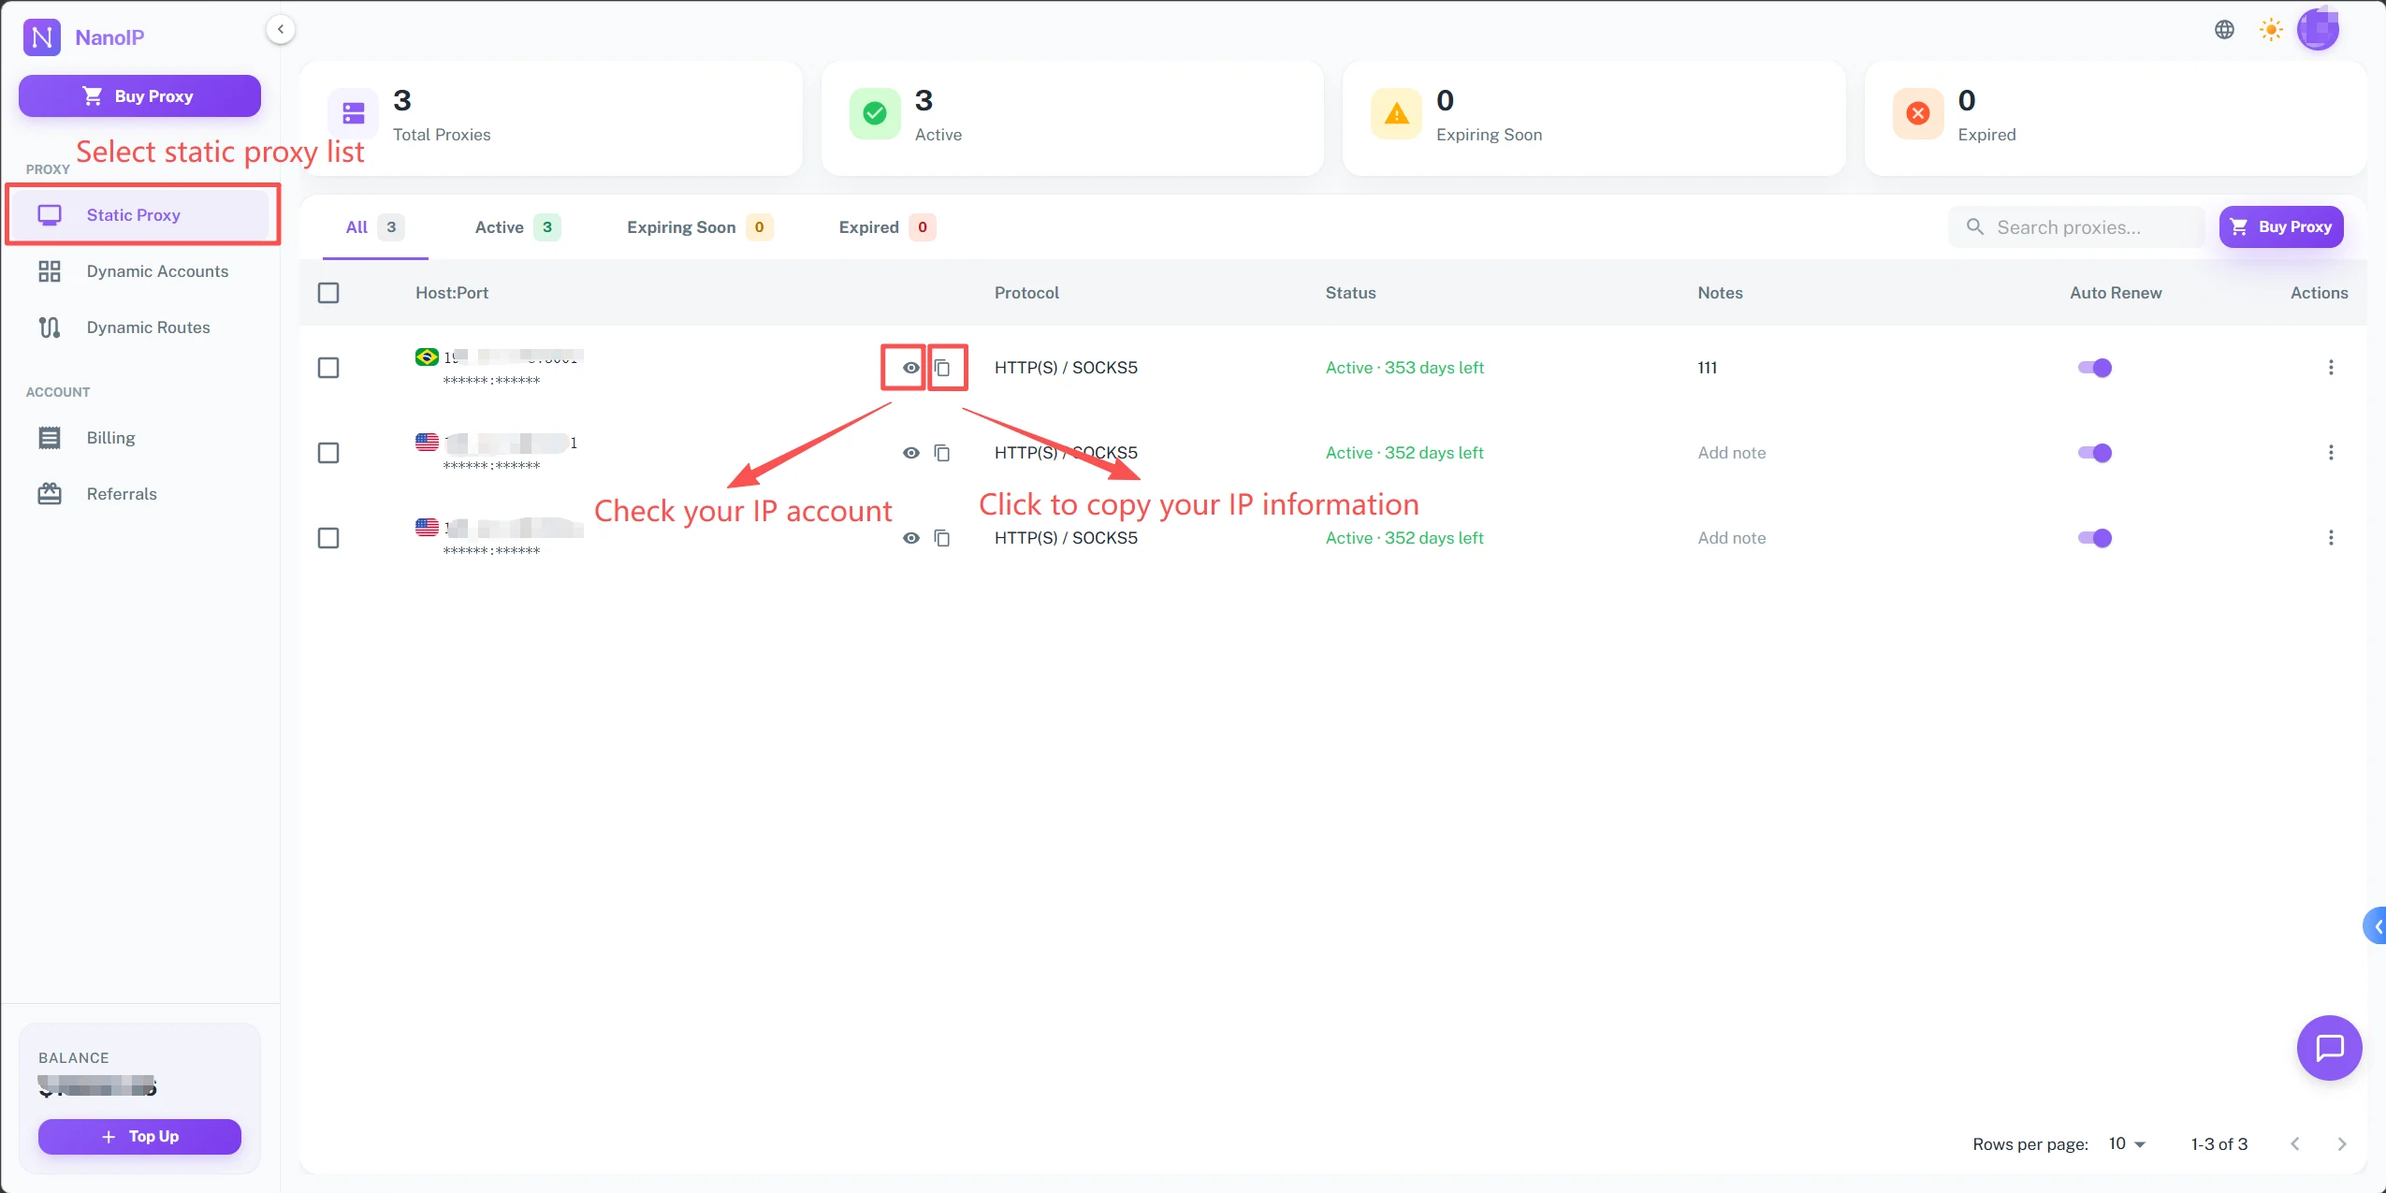Viewport: 2386px width, 1193px height.
Task: Reveal credentials with eye icon in third row
Action: [910, 538]
